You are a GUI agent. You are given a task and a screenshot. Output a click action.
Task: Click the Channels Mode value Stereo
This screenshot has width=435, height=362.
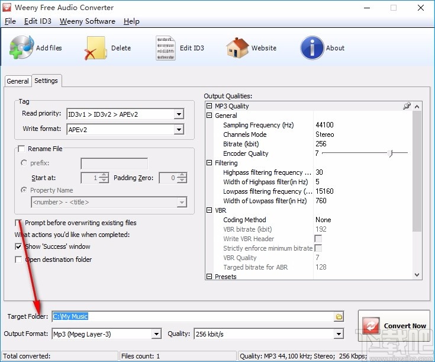coord(324,134)
